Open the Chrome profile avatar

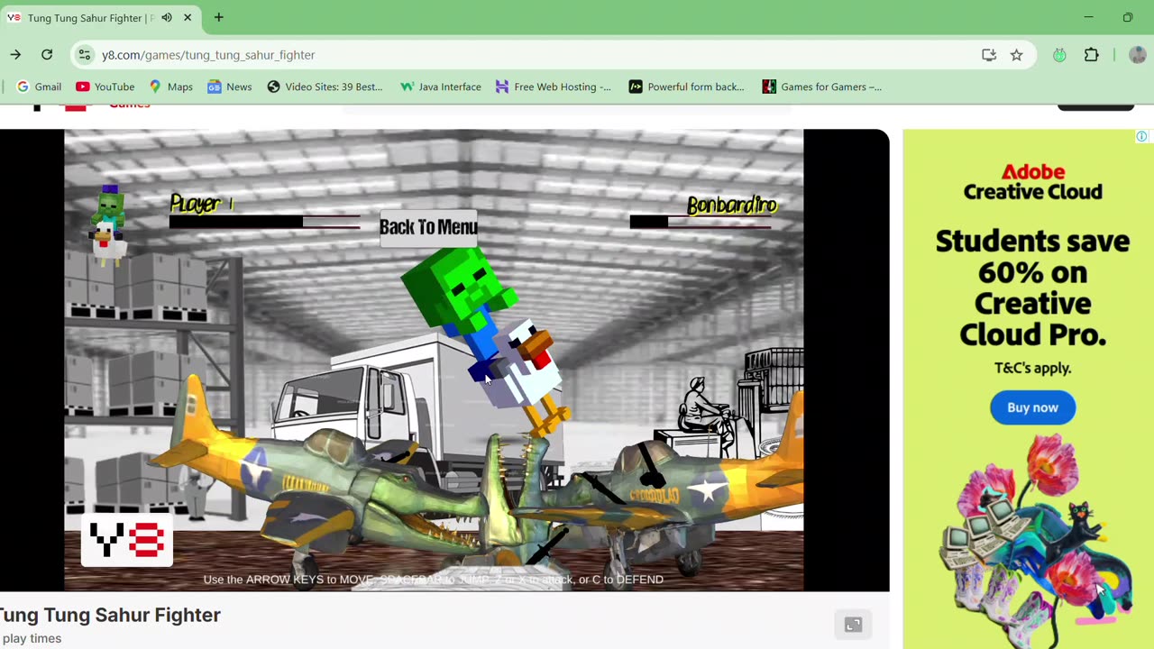(x=1137, y=55)
